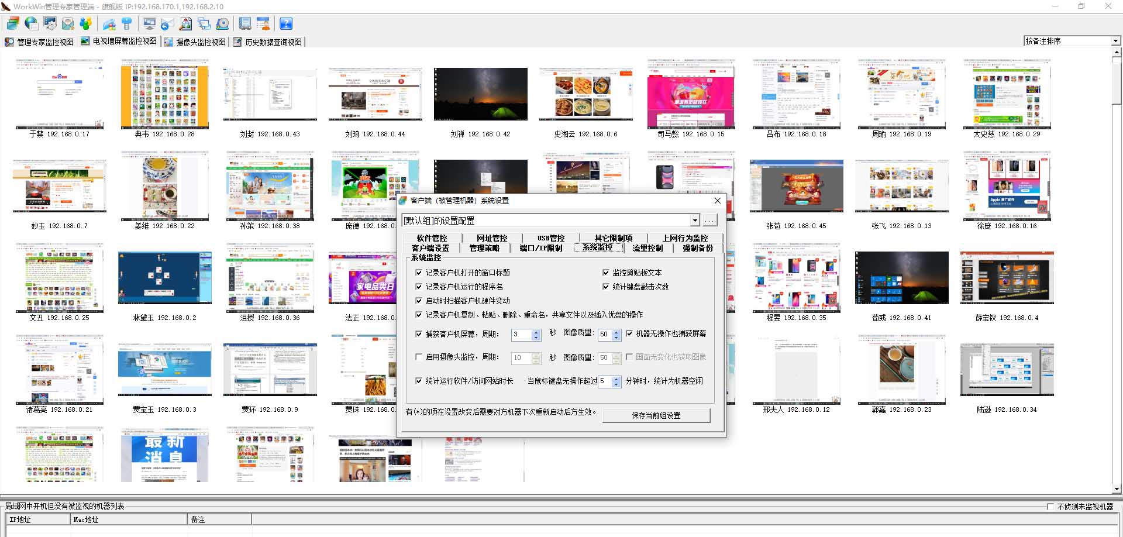Switch to the 流量控制 tab
This screenshot has height=537, width=1123.
647,248
